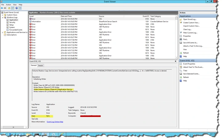The height and width of the screenshot is (140, 222).
Task: Click the tree pane horizontal scrollbar thumb
Action: 13,127
